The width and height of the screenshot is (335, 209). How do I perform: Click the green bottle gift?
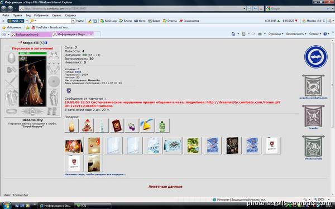coord(162,126)
